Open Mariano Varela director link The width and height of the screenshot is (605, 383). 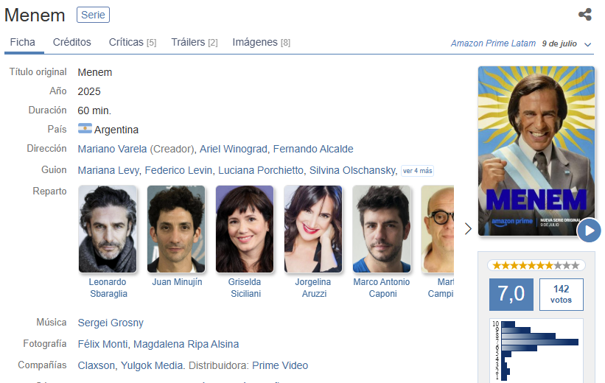pos(112,149)
